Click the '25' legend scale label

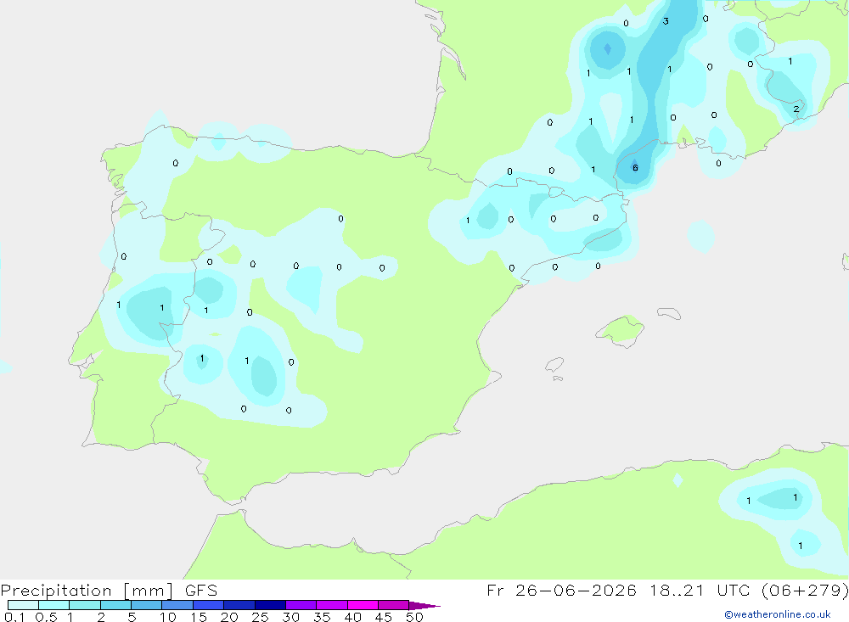[261, 617]
